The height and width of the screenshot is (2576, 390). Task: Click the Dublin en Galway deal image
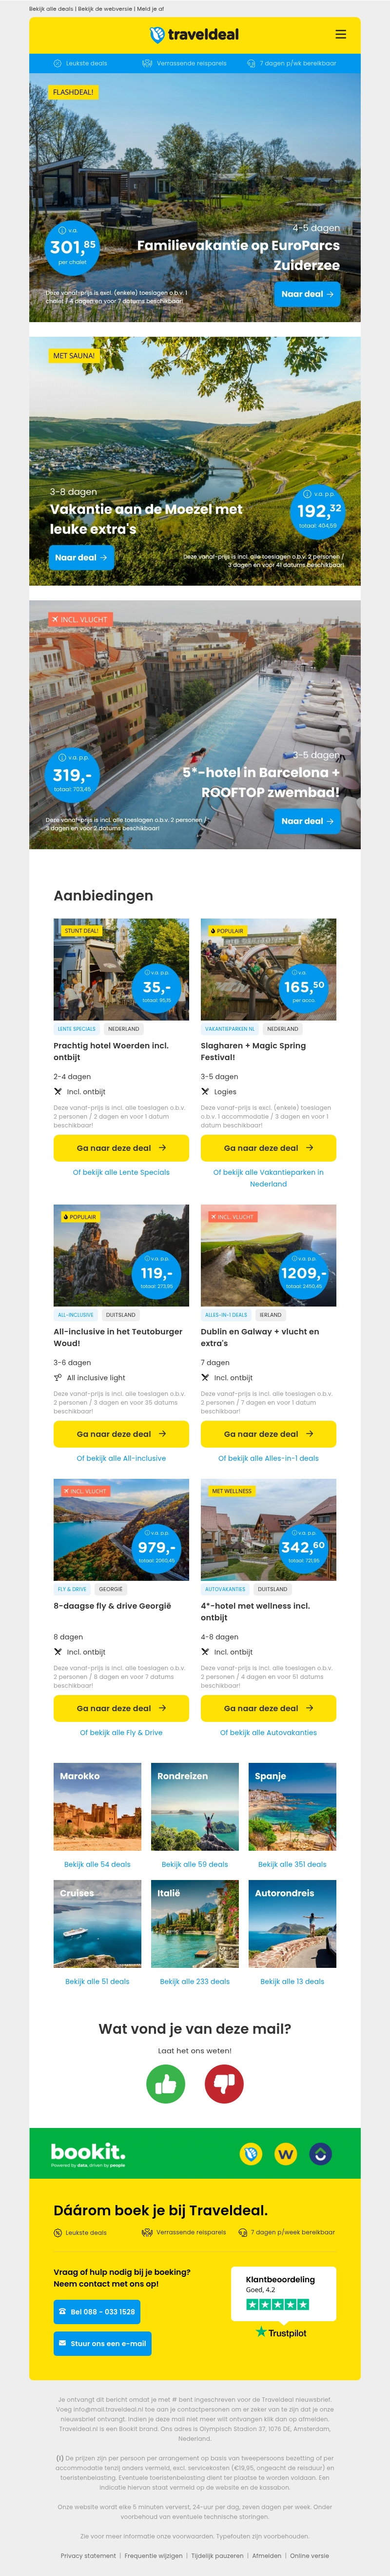268,1255
